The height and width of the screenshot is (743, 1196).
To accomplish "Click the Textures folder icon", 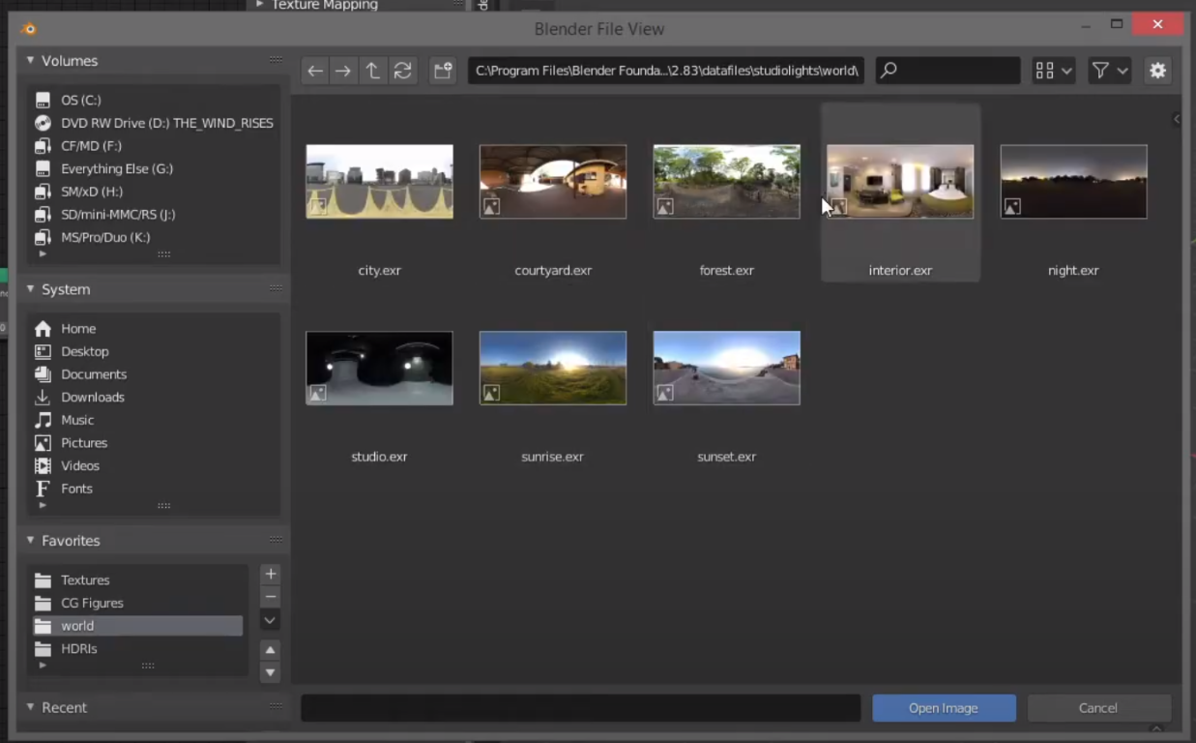I will (43, 580).
